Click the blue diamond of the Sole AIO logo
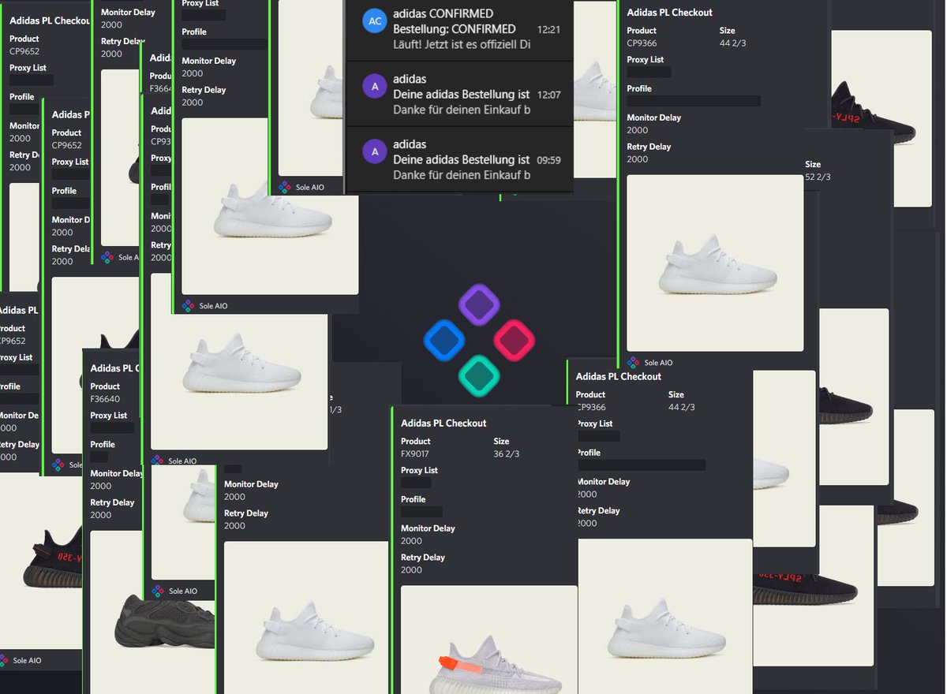This screenshot has height=694, width=947. tap(444, 340)
